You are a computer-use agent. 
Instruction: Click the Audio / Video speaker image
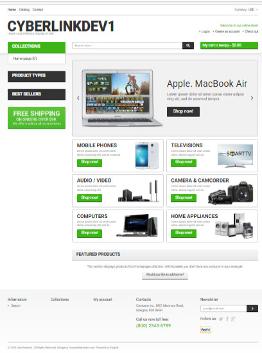tap(139, 191)
